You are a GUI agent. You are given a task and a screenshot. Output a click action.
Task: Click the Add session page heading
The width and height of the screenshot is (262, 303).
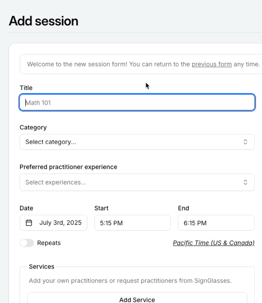[x=44, y=21]
